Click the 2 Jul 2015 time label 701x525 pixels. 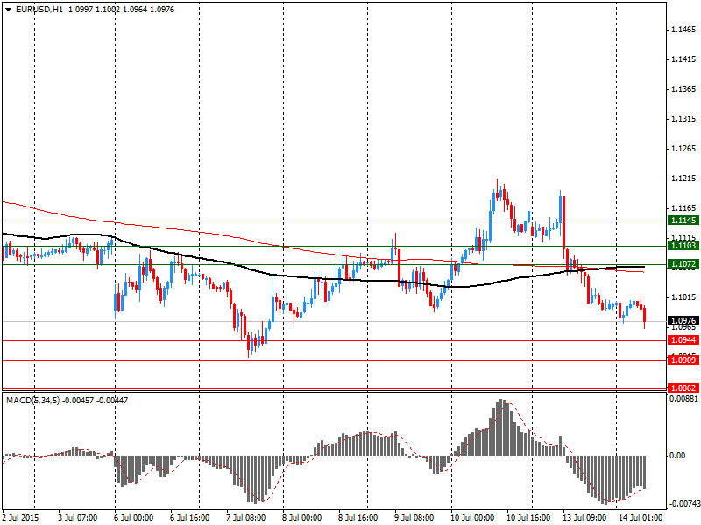20,518
